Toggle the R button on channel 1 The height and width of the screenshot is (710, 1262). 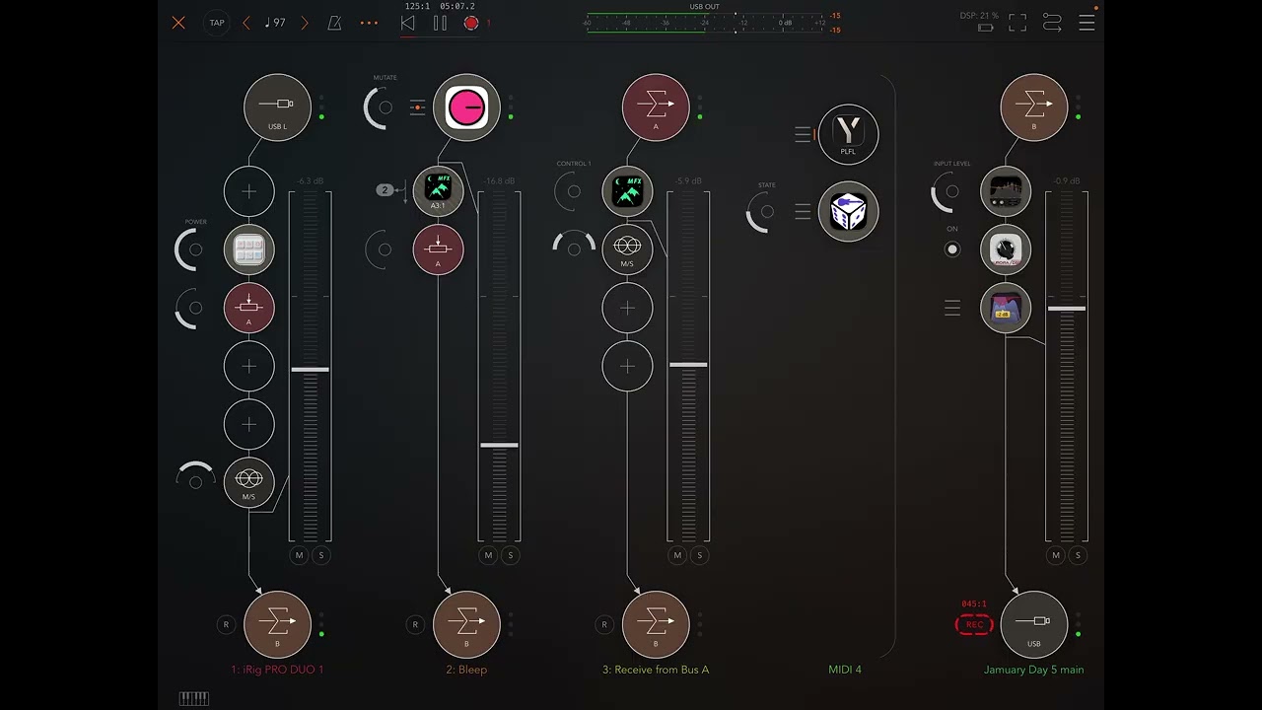click(x=226, y=624)
